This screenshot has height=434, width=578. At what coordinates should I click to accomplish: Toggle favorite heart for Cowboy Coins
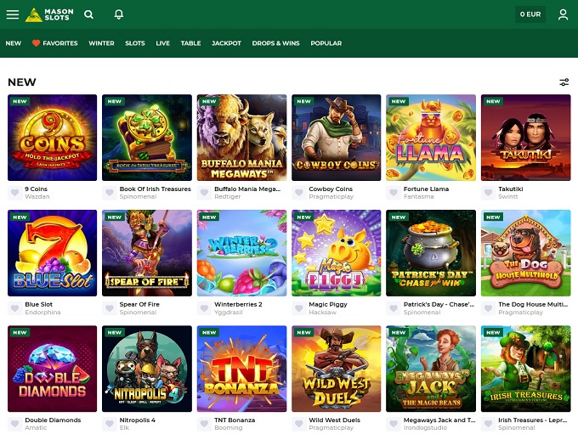point(298,193)
